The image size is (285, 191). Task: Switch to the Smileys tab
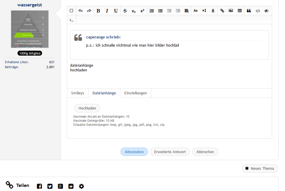(x=78, y=93)
